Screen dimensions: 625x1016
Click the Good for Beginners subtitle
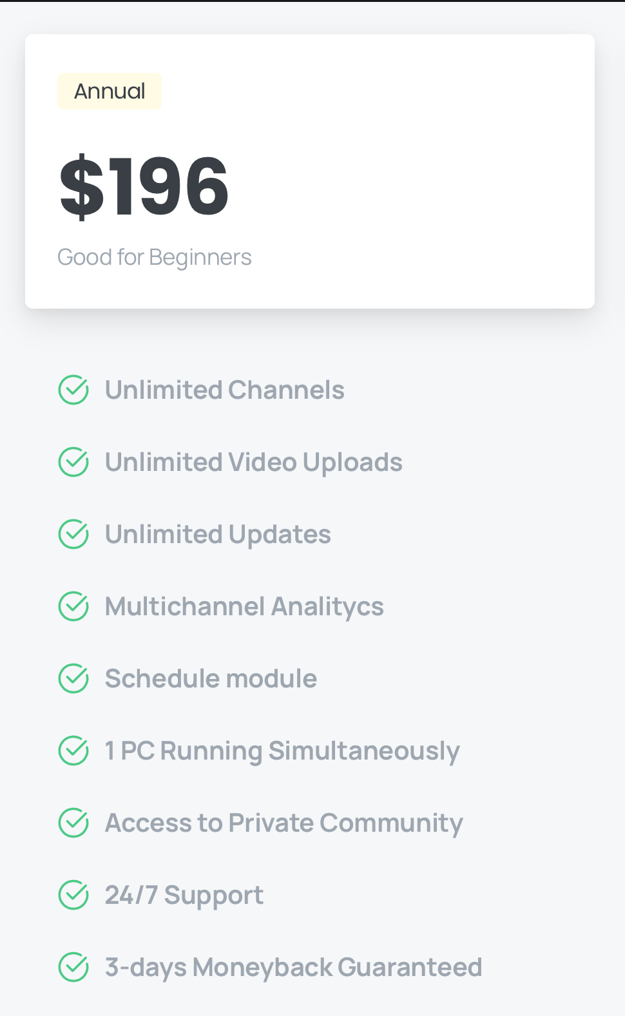click(155, 257)
